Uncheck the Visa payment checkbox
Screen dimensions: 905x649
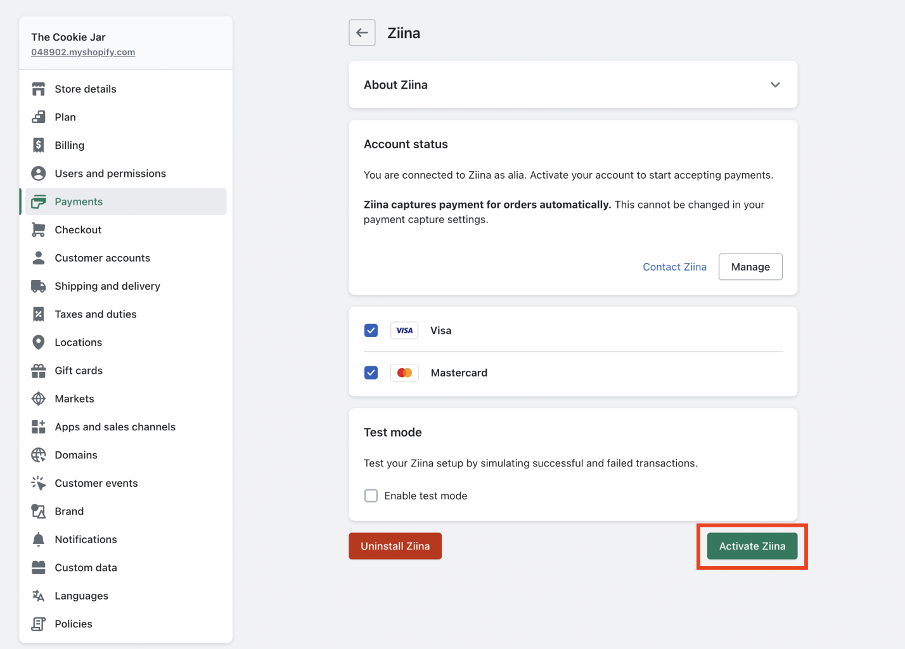(x=371, y=330)
